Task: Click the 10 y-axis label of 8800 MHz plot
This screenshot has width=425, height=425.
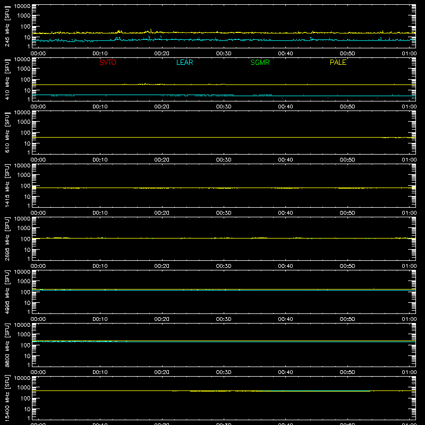Action: pos(27,356)
